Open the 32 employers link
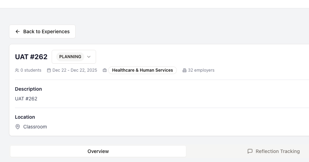 201,70
